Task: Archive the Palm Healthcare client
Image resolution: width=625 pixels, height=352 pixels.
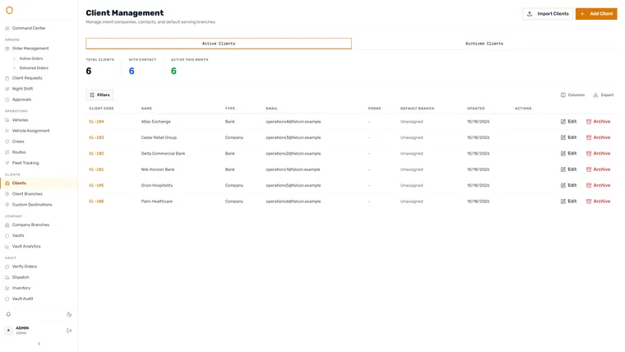Action: pos(599,201)
